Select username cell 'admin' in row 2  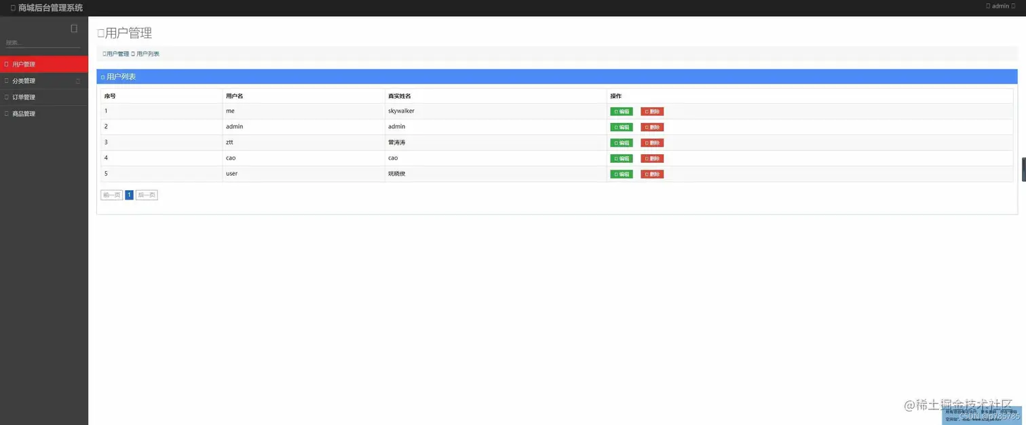(303, 127)
